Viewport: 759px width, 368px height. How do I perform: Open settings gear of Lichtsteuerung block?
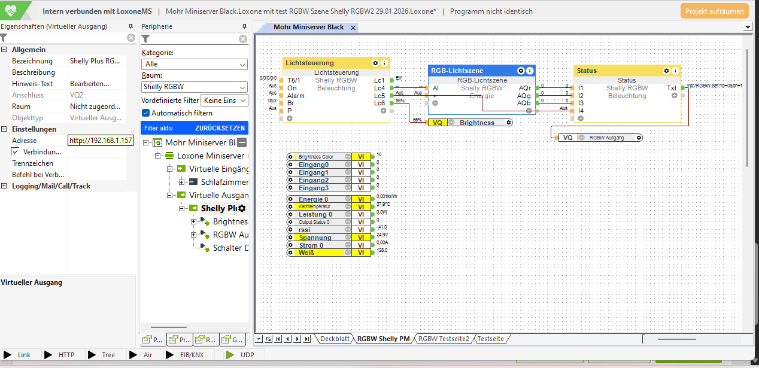[x=375, y=63]
